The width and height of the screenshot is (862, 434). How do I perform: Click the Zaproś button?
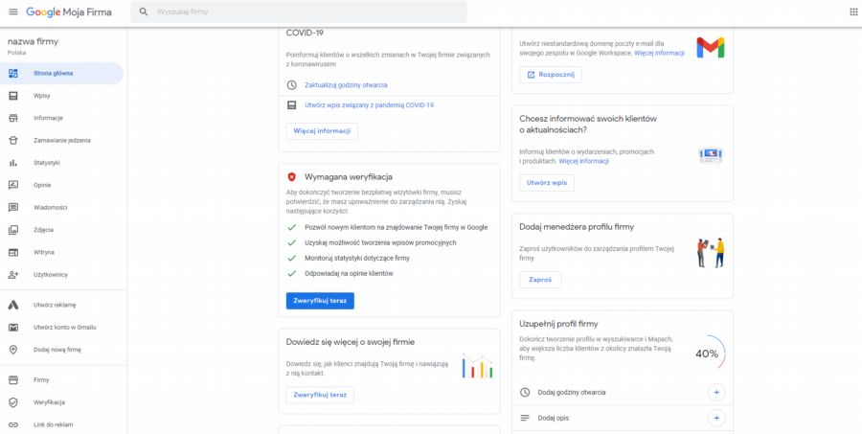pos(540,280)
